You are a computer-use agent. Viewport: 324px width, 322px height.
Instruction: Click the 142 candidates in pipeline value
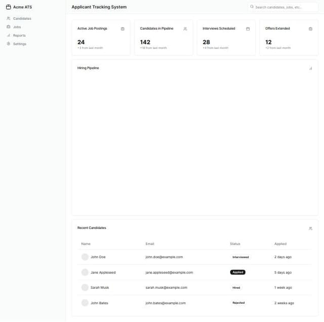[x=145, y=42]
